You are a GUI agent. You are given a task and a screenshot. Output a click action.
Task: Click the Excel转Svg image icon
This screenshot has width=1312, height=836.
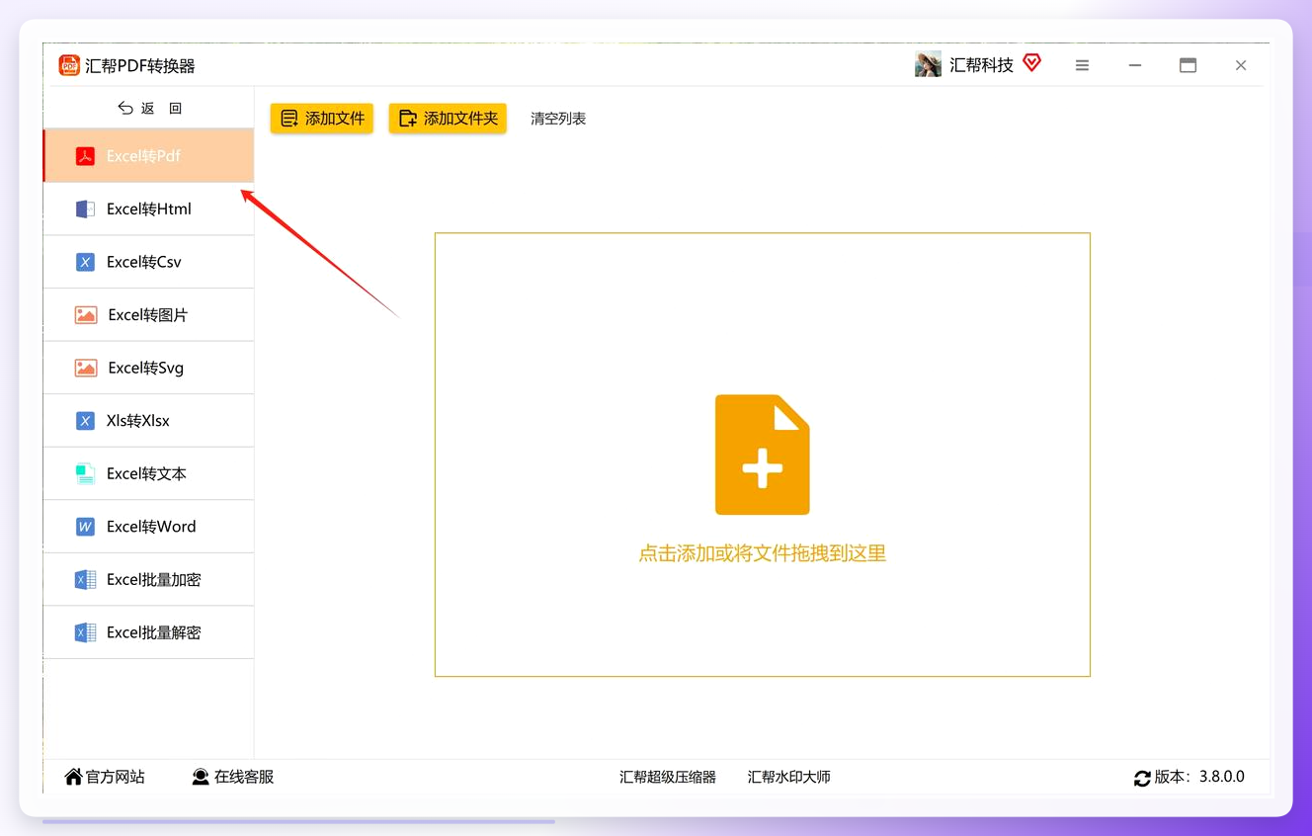[86, 368]
